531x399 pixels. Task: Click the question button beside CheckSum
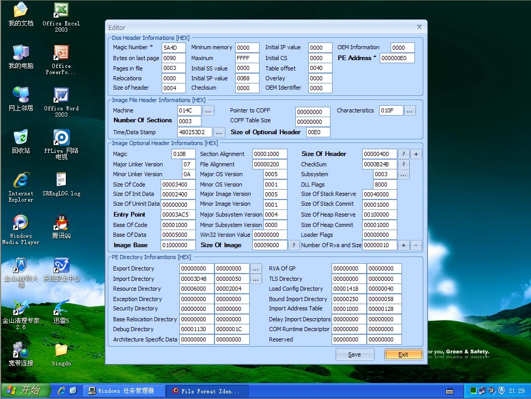[x=403, y=165]
